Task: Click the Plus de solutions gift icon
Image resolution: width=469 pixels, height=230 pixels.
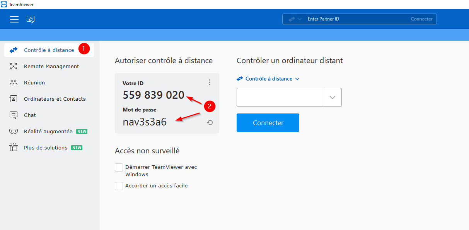Action: (x=14, y=148)
